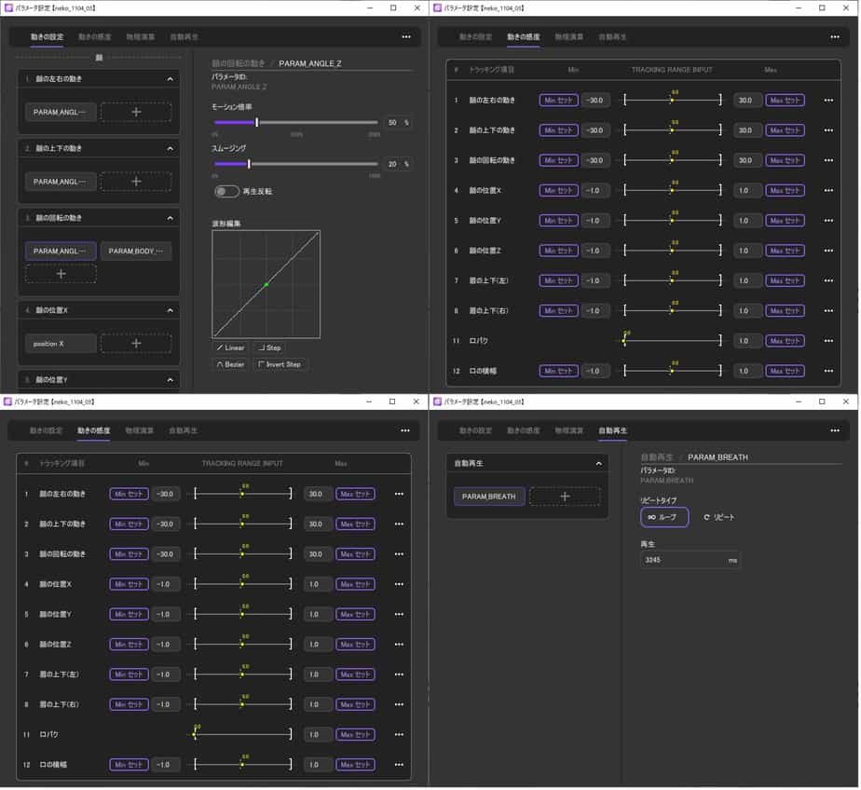Image resolution: width=861 pixels, height=790 pixels.
Task: Open the 眉の上下(左) row menu in upper-right window
Action: click(828, 280)
